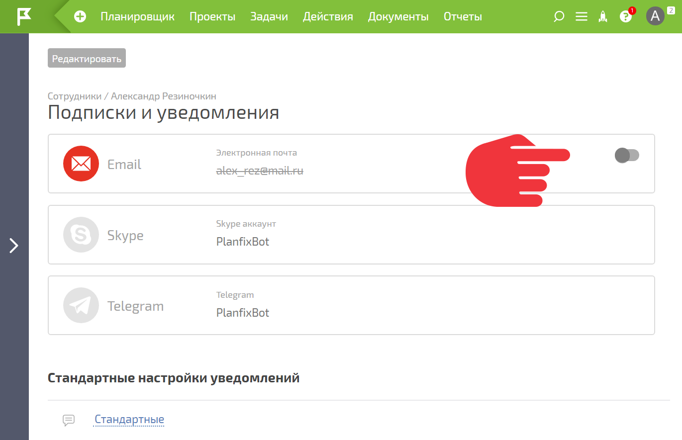
Task: Click the alex_rez@mail.ru email address
Action: [x=260, y=171]
